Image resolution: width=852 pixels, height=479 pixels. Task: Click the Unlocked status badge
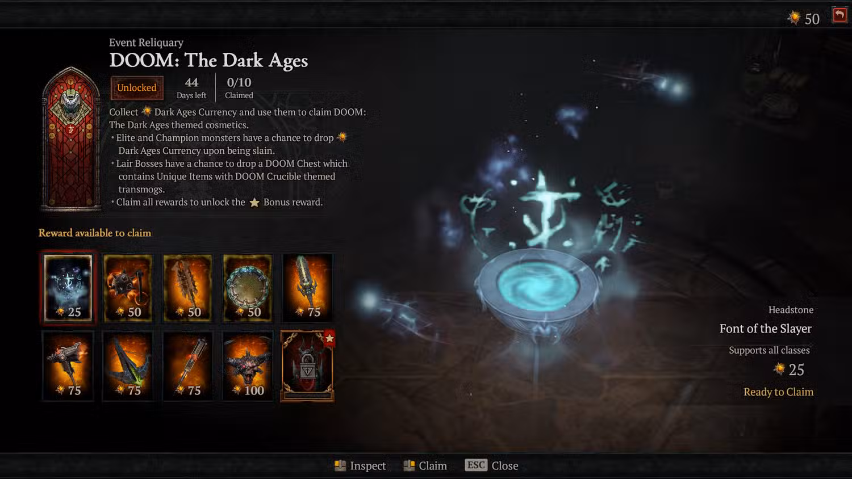pyautogui.click(x=137, y=88)
